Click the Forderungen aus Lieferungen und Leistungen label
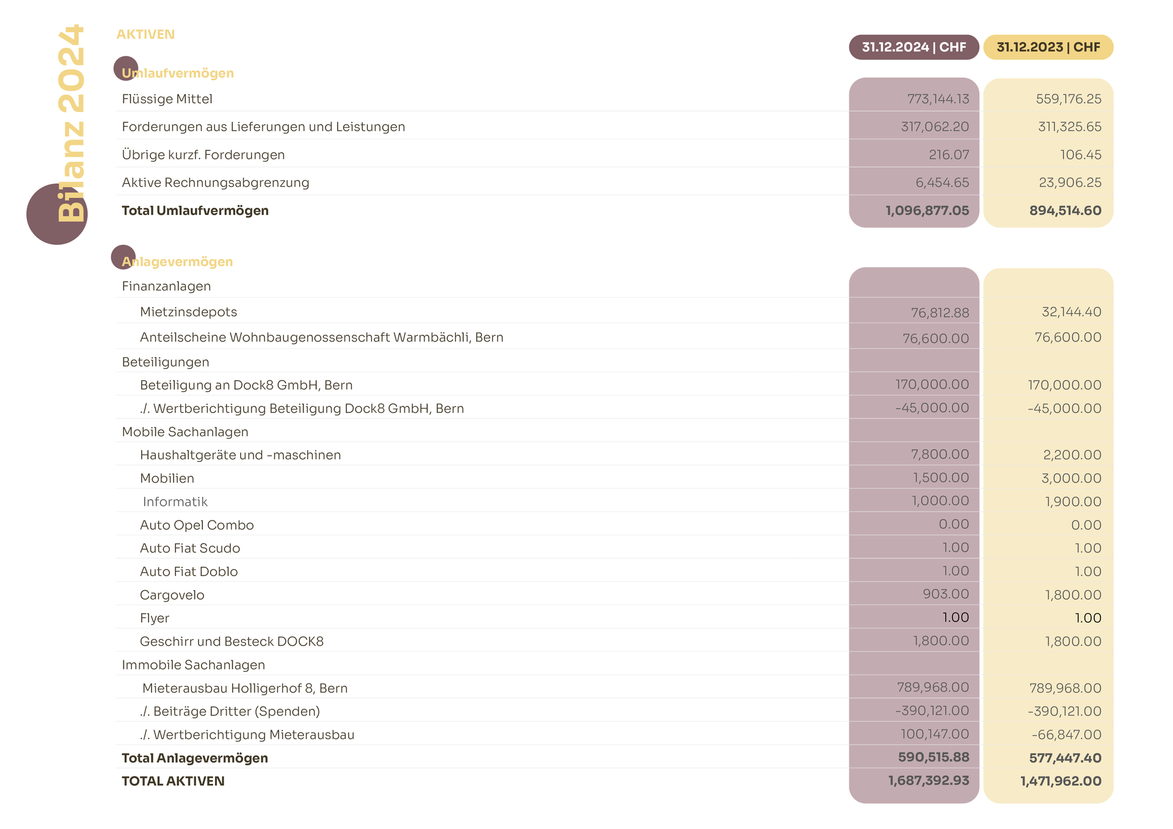The height and width of the screenshot is (829, 1173). click(x=263, y=127)
